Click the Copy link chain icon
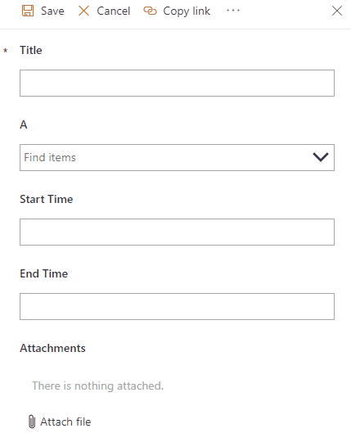Viewport: 351px width, 442px height. (x=150, y=11)
